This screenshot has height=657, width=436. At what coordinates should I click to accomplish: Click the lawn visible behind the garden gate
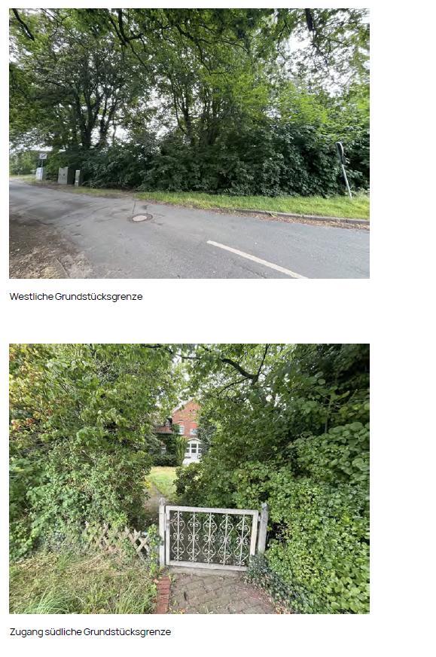coord(163,480)
